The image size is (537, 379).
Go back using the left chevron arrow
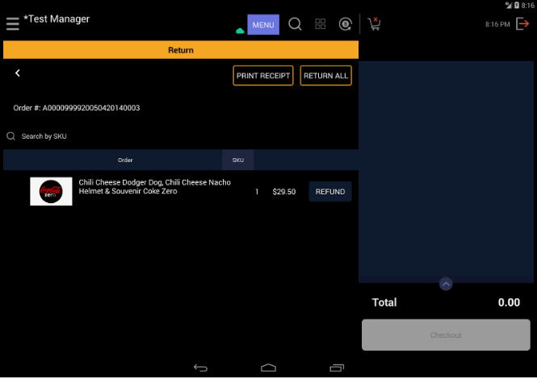[x=18, y=73]
